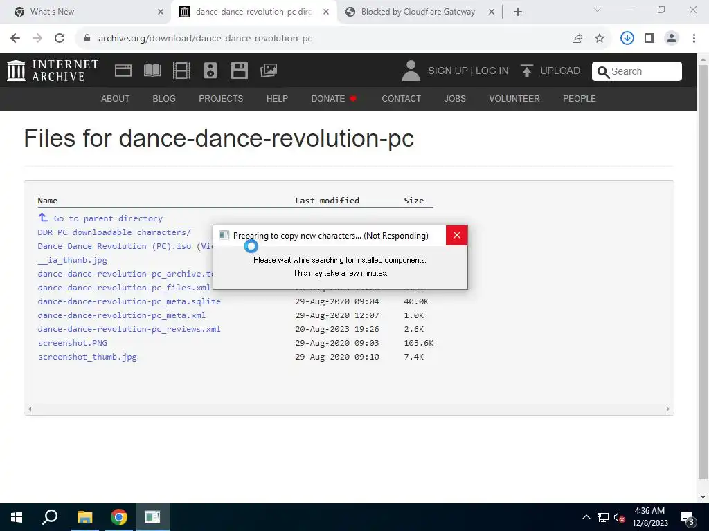The height and width of the screenshot is (531, 709).
Task: Open screenshot.PNG file link
Action: [x=72, y=343]
